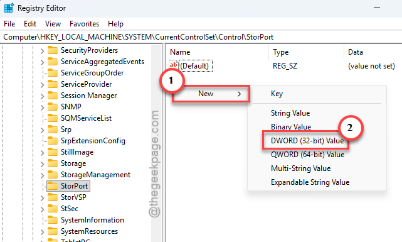402x242 pixels.
Task: Expand the SecurityProviders key
Action: pos(42,51)
